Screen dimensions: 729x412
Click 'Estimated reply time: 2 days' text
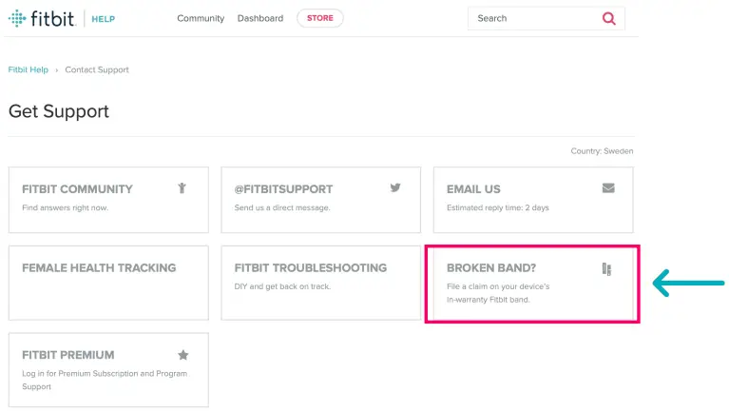pos(497,207)
